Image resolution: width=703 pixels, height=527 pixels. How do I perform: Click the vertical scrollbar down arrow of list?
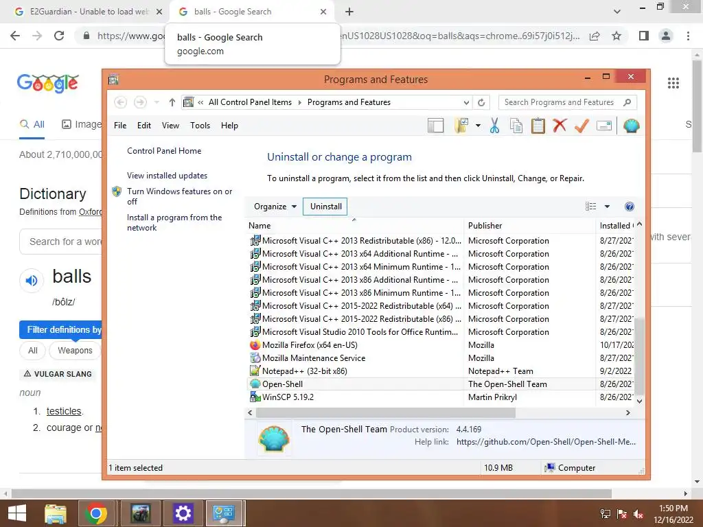coord(640,401)
